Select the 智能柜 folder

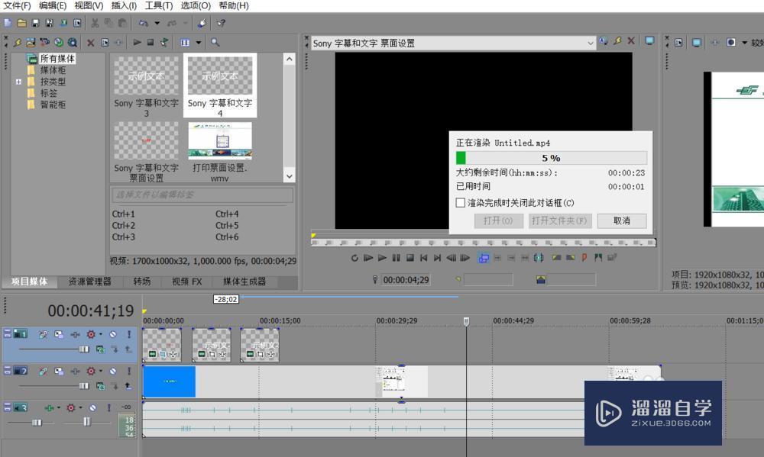(53, 105)
